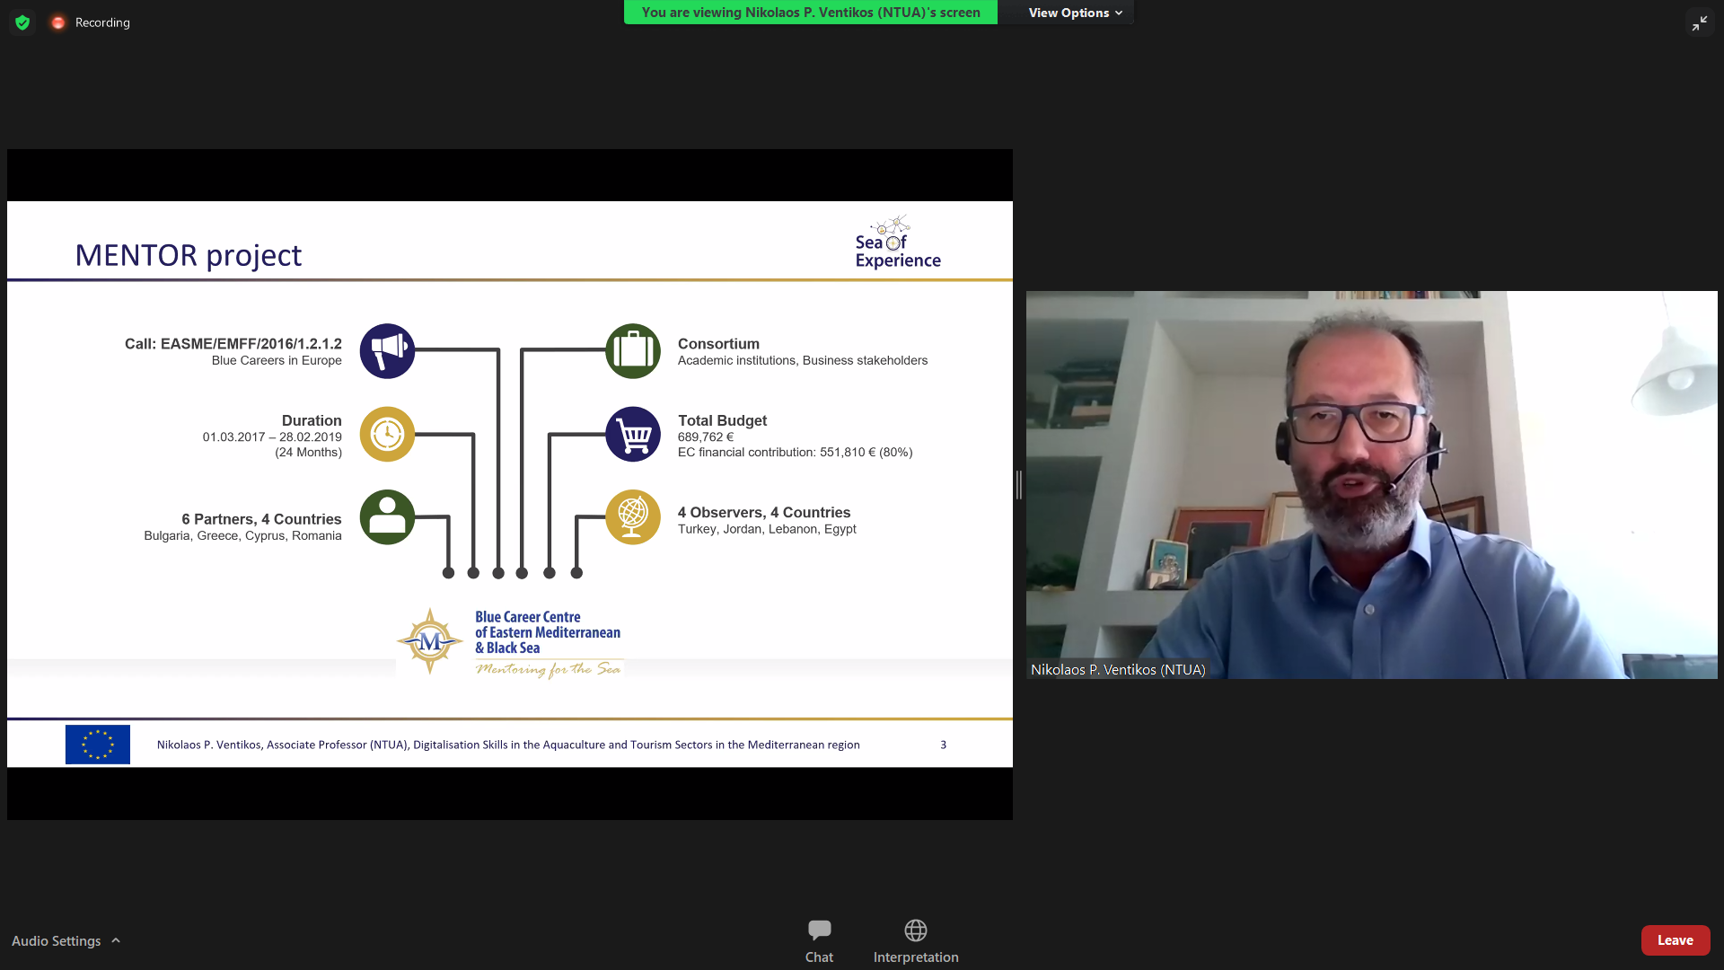Click 'Academic institutions, Business stakeholders' text
This screenshot has width=1724, height=970.
(x=803, y=360)
